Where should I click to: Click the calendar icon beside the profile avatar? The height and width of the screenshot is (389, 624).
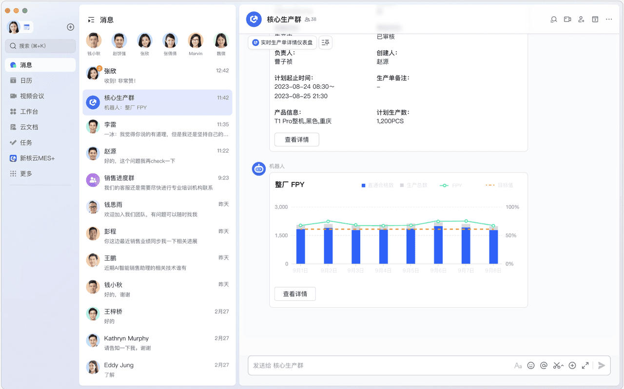[27, 27]
